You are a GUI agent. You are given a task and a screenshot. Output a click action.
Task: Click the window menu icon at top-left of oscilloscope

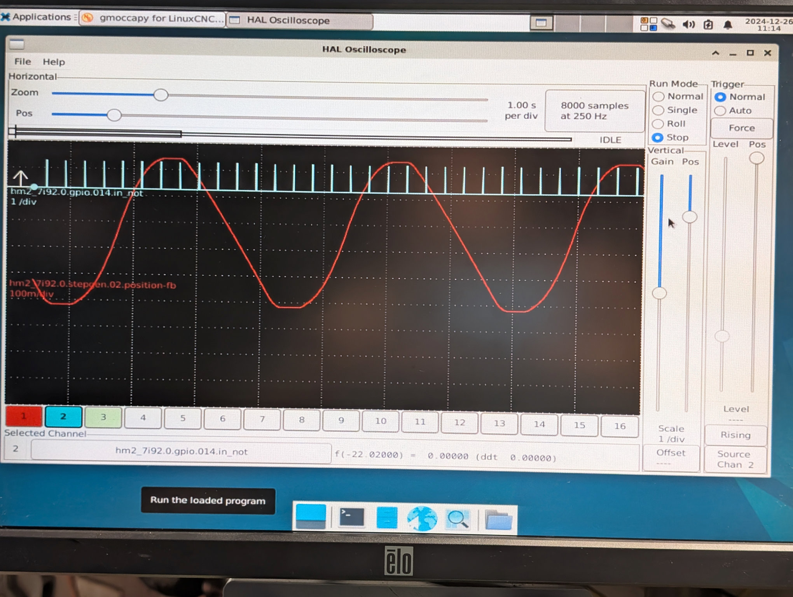[17, 44]
